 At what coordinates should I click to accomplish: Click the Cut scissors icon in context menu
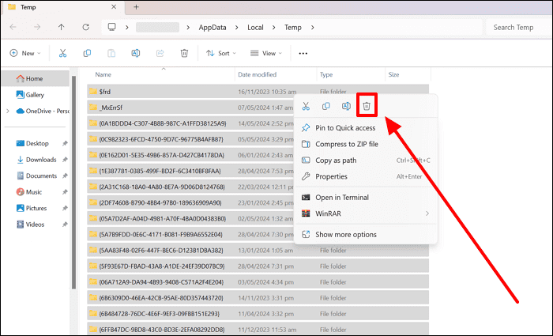[x=306, y=106]
